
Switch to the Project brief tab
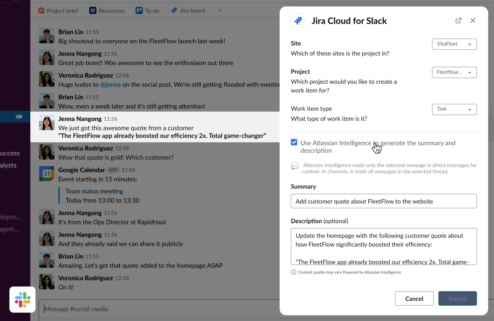[58, 11]
